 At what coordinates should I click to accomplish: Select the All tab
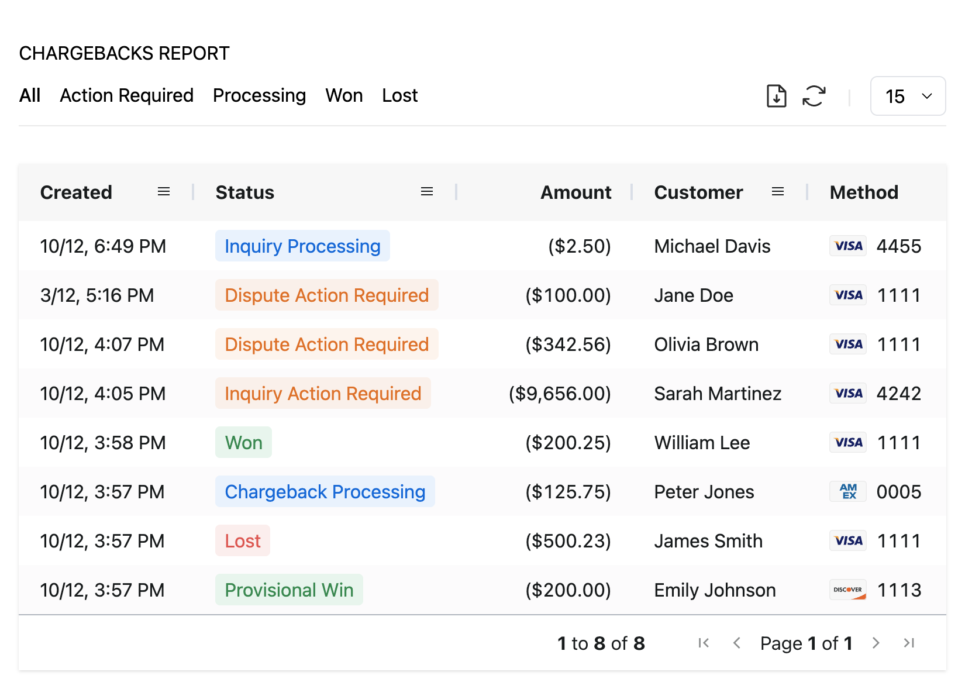(30, 95)
